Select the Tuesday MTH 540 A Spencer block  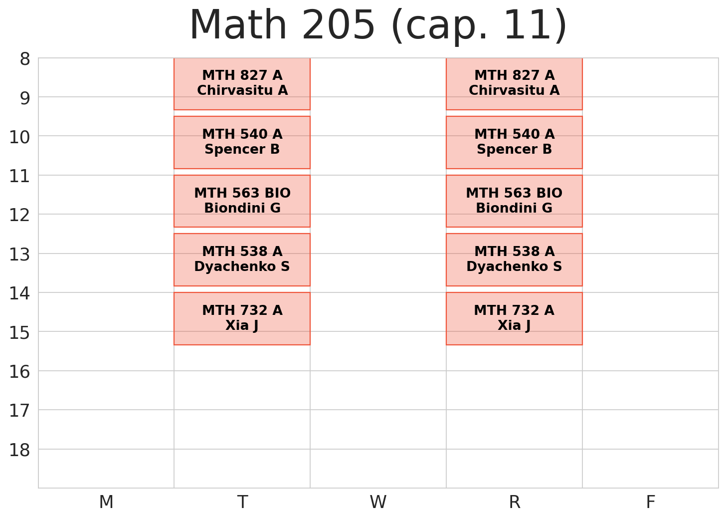[x=242, y=142]
